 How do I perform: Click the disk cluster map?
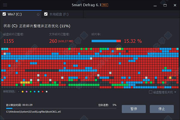90,68
